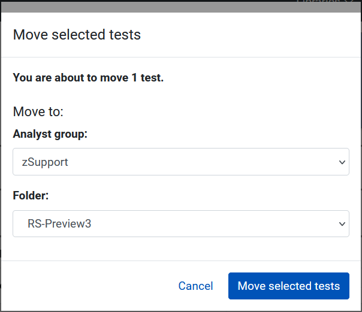The width and height of the screenshot is (362, 312).
Task: Open the RS-Preview3 folder dropdown
Action: (x=180, y=223)
